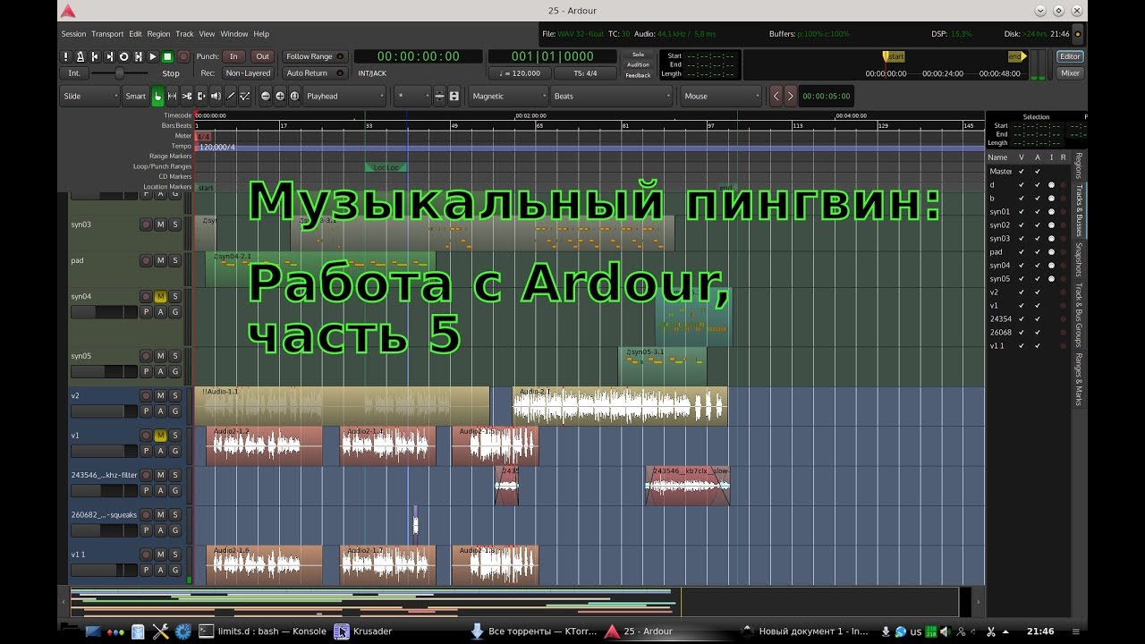Screen dimensions: 1145x644
Task: Go to session end transport icon
Action: [110, 56]
